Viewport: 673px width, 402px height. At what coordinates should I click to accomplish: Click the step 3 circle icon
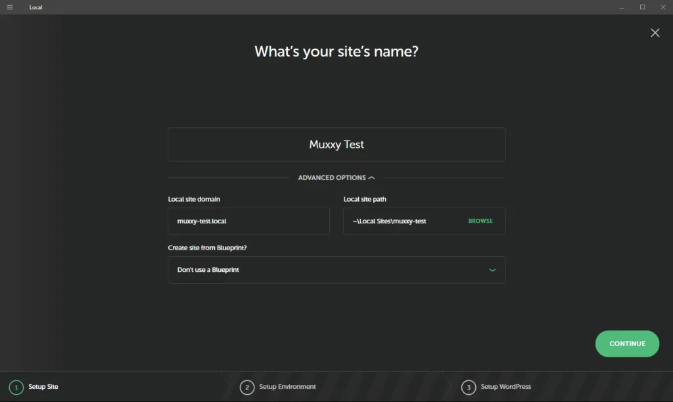coord(468,388)
